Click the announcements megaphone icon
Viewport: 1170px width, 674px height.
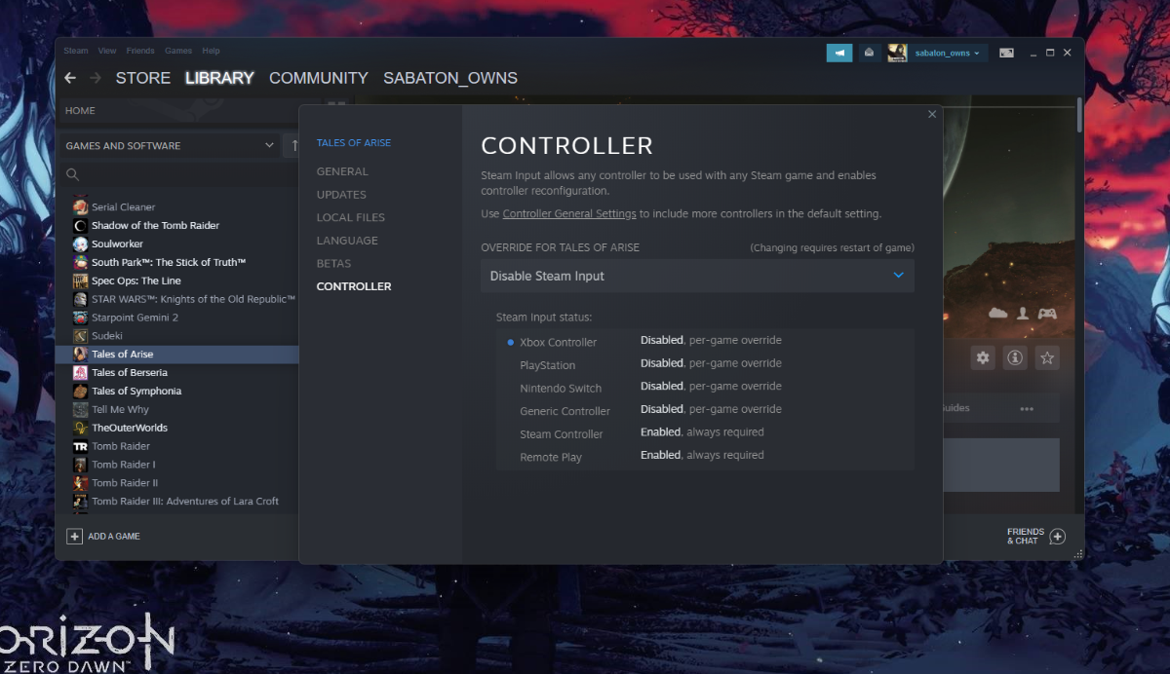pyautogui.click(x=839, y=53)
